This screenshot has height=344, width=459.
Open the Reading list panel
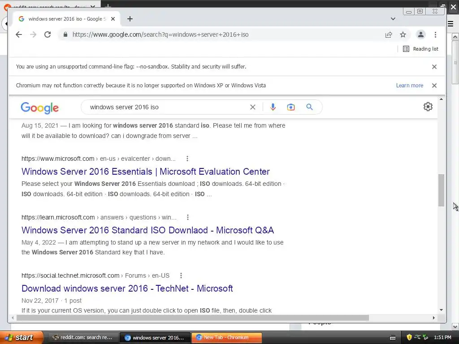click(x=420, y=49)
